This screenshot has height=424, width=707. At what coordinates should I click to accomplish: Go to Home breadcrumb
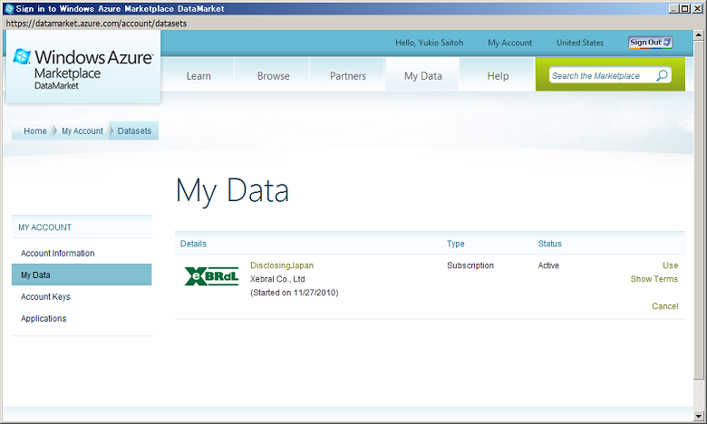(x=34, y=130)
